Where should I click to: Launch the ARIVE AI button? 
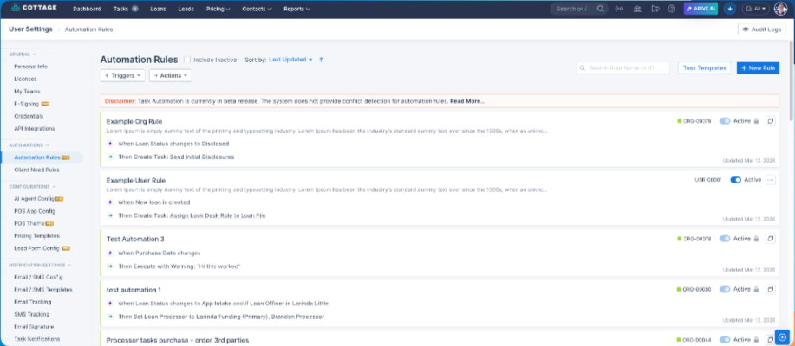point(701,9)
